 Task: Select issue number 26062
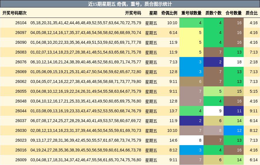point(21,82)
